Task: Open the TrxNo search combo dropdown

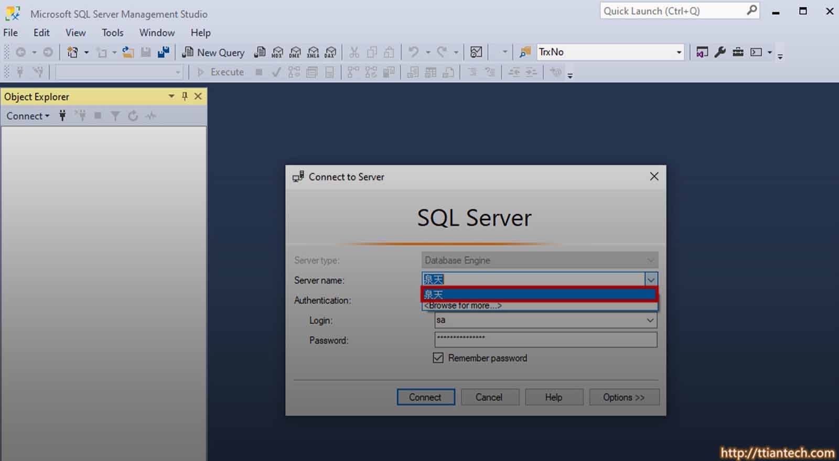Action: click(x=679, y=52)
